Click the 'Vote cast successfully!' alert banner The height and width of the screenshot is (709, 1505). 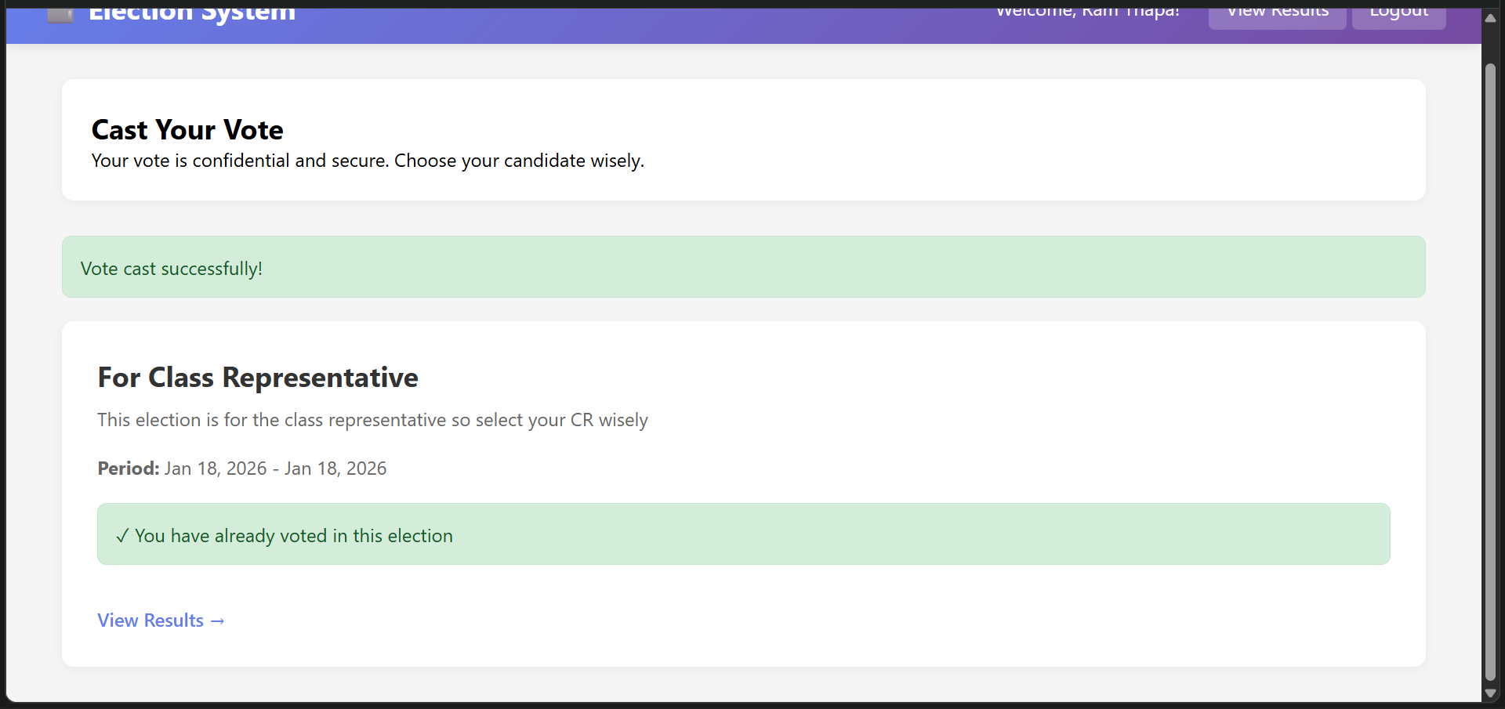click(x=743, y=267)
